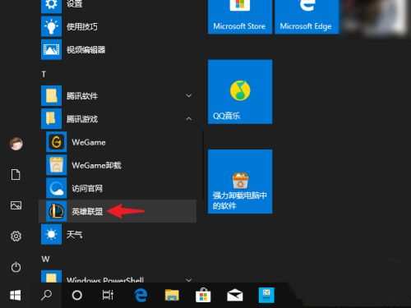Click the letter T group header
The height and width of the screenshot is (308, 411).
coord(44,74)
